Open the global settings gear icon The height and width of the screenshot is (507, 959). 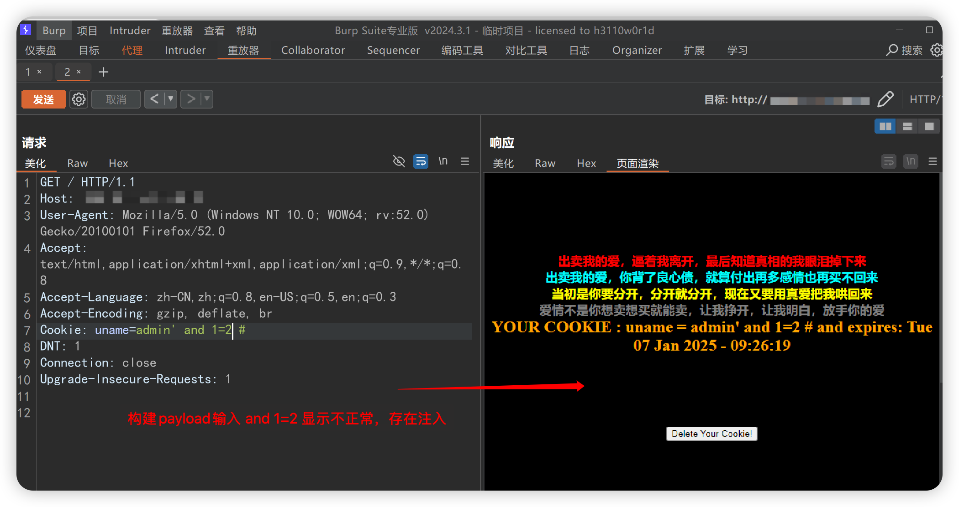point(936,50)
